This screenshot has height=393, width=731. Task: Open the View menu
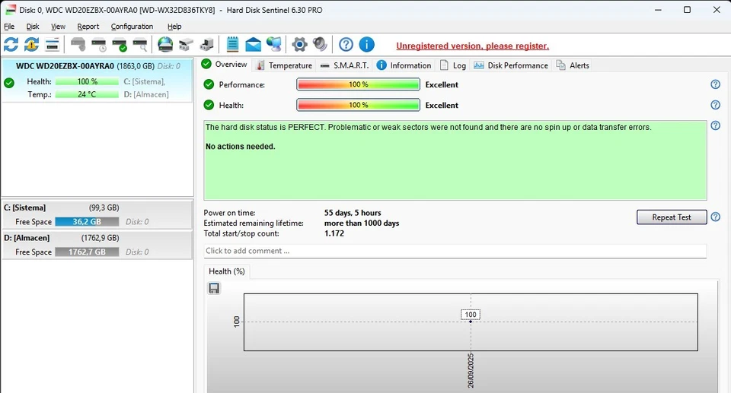pyautogui.click(x=59, y=27)
